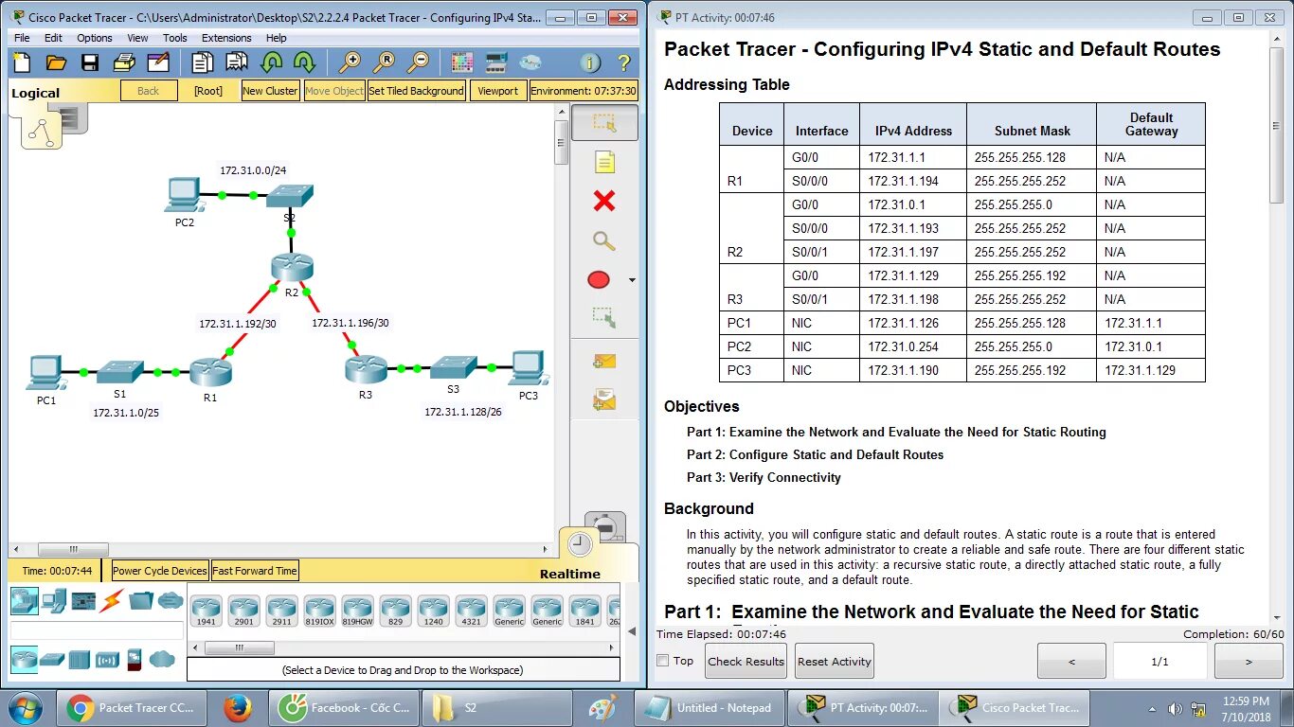Click the device list horizontal scrollbar thumb
Viewport: 1294px width, 727px height.
(x=240, y=647)
